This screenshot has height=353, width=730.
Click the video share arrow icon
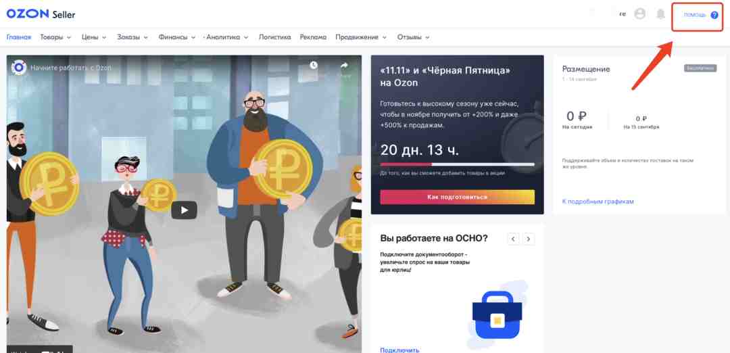tap(344, 66)
